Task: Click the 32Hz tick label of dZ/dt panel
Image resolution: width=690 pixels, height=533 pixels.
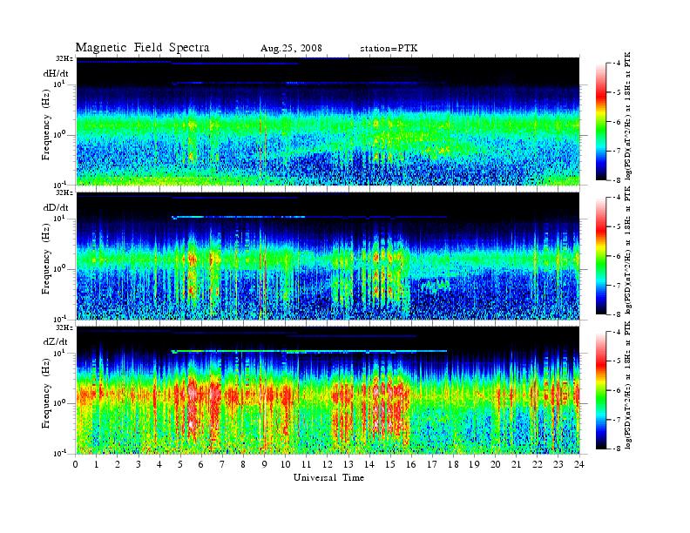Action: coord(64,327)
